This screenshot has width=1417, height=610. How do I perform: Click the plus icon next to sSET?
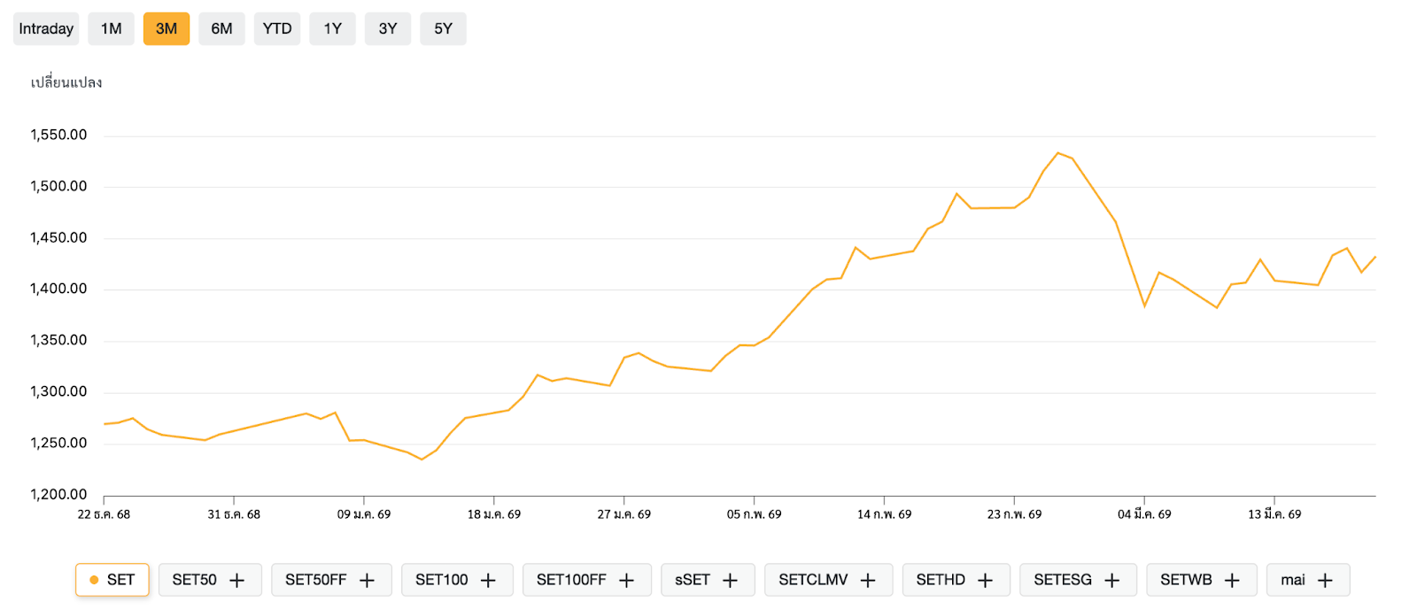[x=730, y=581]
